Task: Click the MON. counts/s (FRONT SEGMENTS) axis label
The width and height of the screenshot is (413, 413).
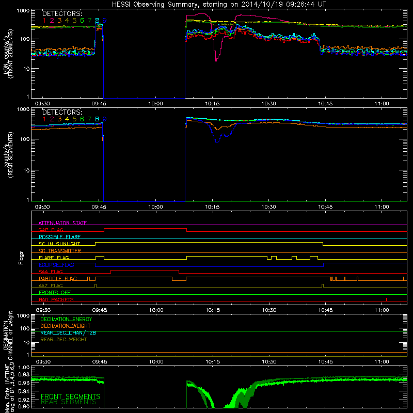Action: coord(8,54)
